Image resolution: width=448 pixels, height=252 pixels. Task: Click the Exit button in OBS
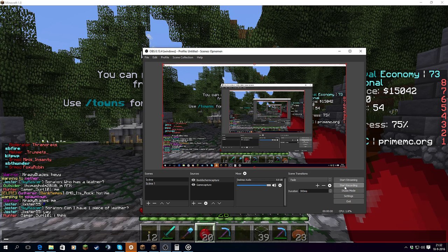tap(348, 201)
